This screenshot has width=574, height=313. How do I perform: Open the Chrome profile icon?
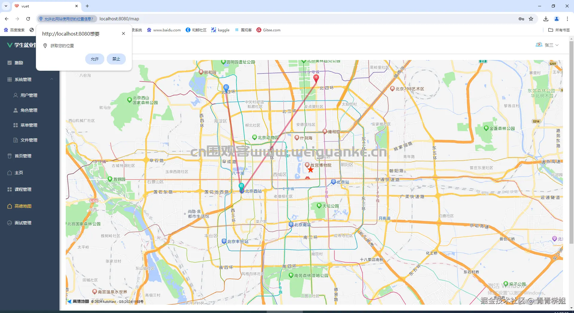click(x=557, y=19)
